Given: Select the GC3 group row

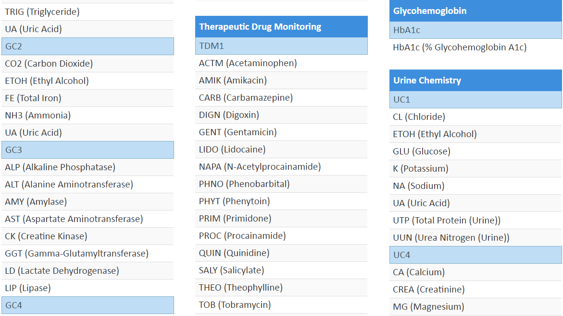Looking at the screenshot, I should click(x=87, y=150).
